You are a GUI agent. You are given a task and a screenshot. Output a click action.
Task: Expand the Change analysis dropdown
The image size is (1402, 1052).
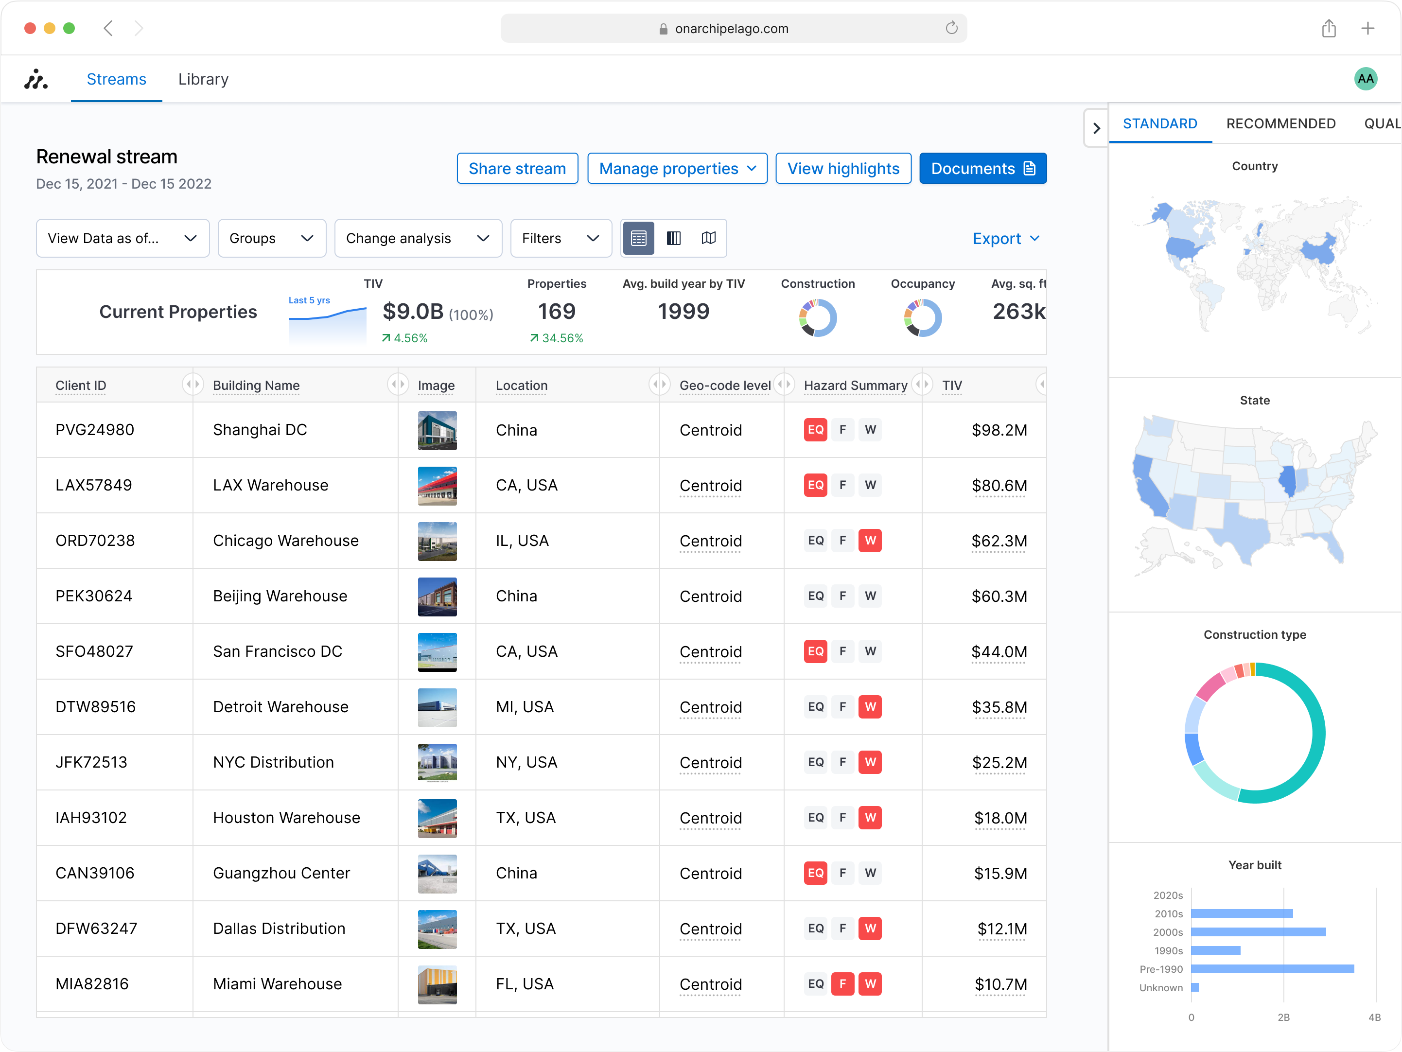click(x=418, y=238)
